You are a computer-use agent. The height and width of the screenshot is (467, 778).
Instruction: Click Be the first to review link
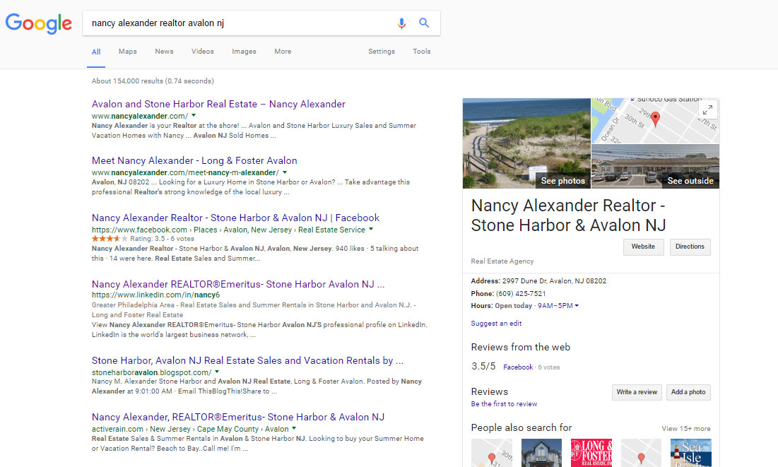(x=504, y=404)
